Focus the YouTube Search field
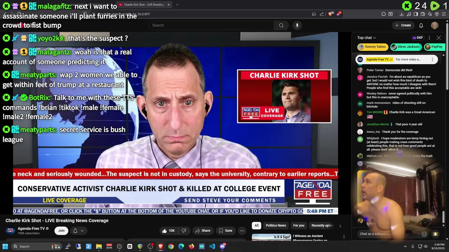This screenshot has height=252, width=449. 211,25
